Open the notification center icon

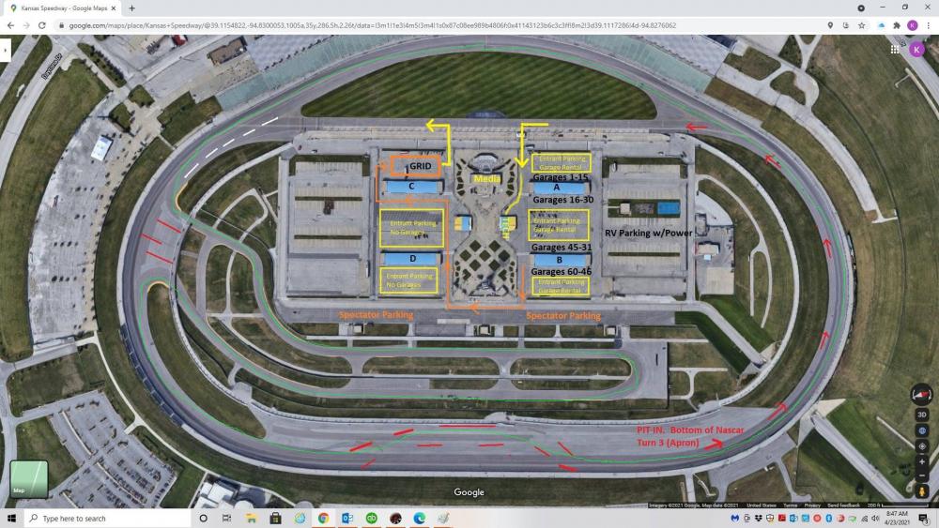[924, 518]
